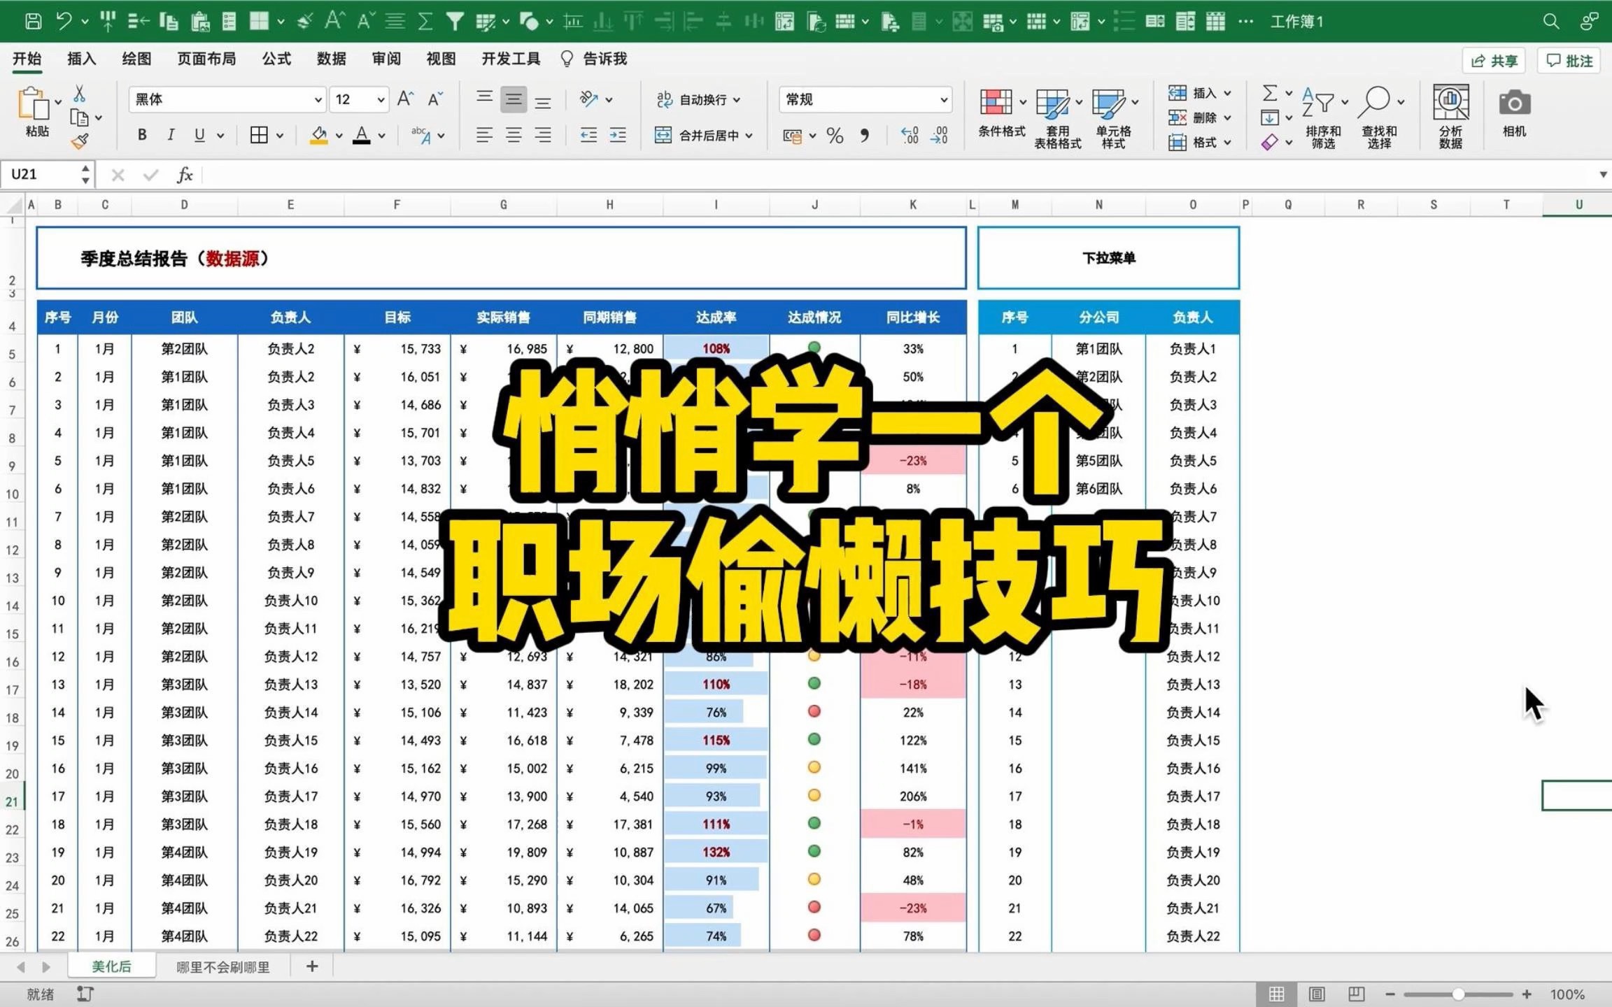The image size is (1612, 1007).
Task: Click the Save icon in quick access toolbar
Action: click(32, 21)
